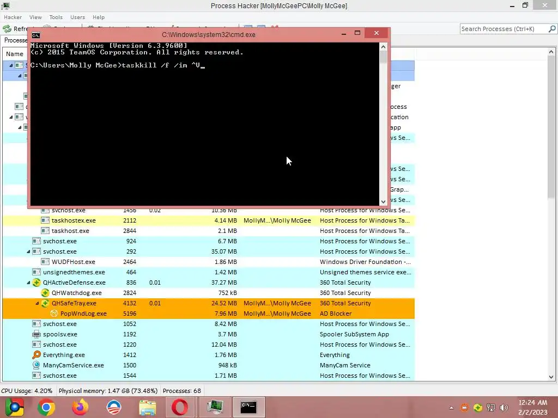This screenshot has height=418, width=558.
Task: Collapse the svchost.exe PID 292 tree node
Action: [28, 251]
